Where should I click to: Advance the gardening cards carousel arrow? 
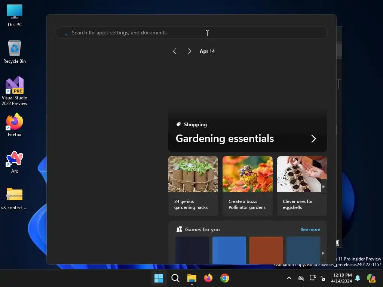pos(324,187)
